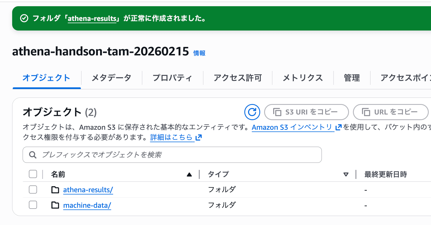Sort by 名前 using ascending arrow
This screenshot has width=431, height=225.
click(189, 175)
